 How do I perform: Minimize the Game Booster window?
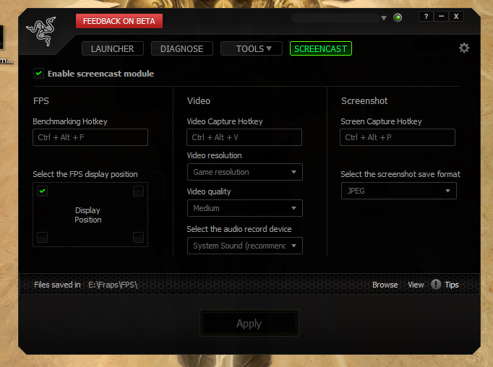[x=442, y=17]
